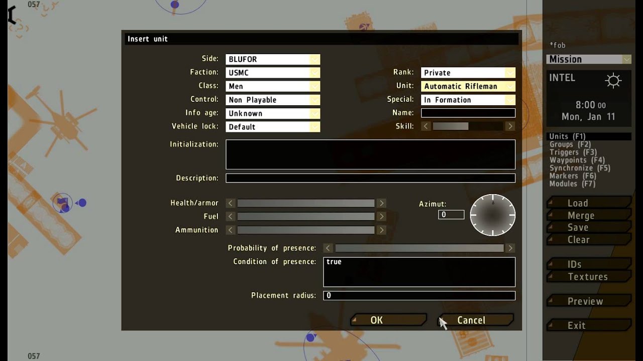Click the Merge button
643x361 pixels.
pyautogui.click(x=589, y=216)
